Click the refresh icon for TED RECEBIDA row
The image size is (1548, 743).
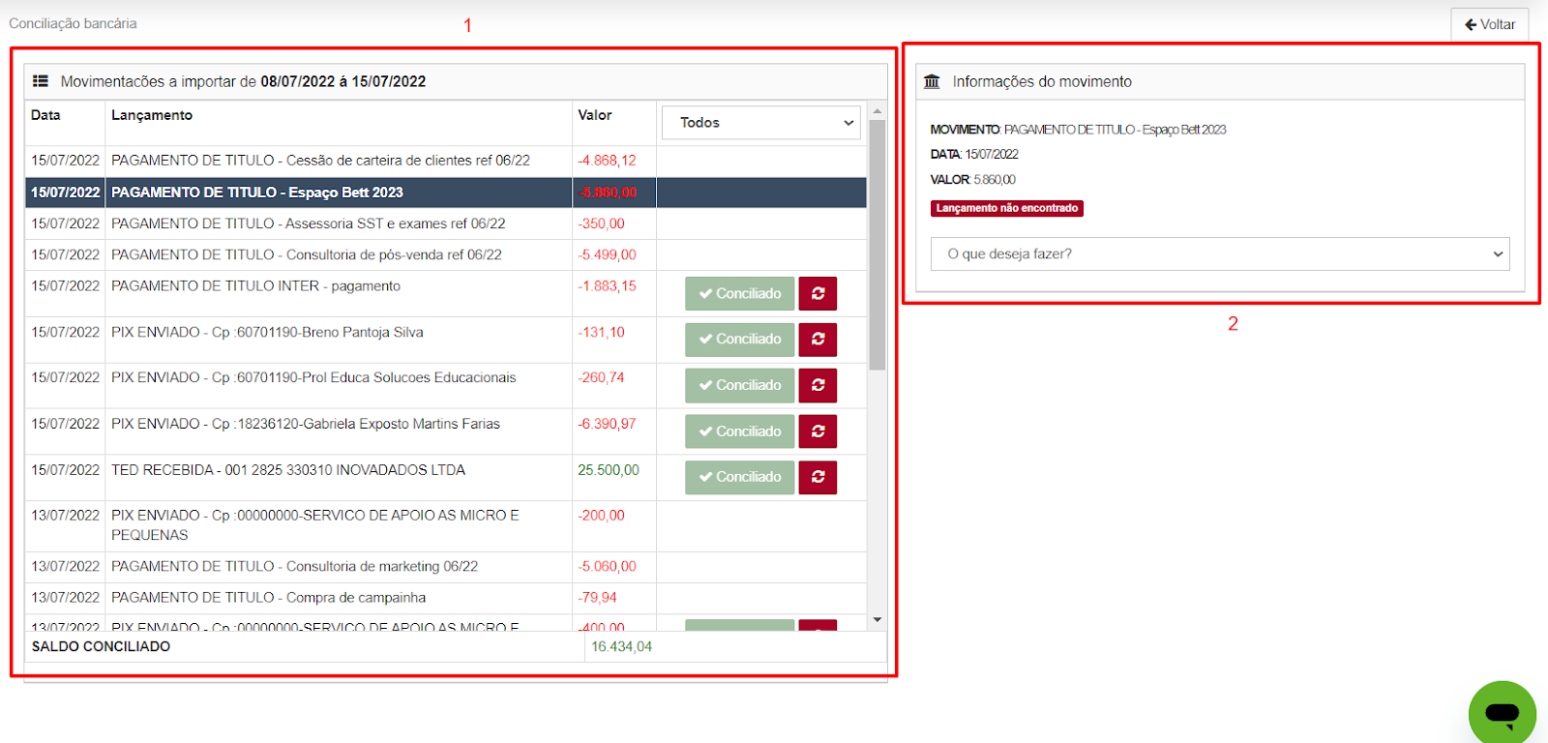click(x=818, y=477)
